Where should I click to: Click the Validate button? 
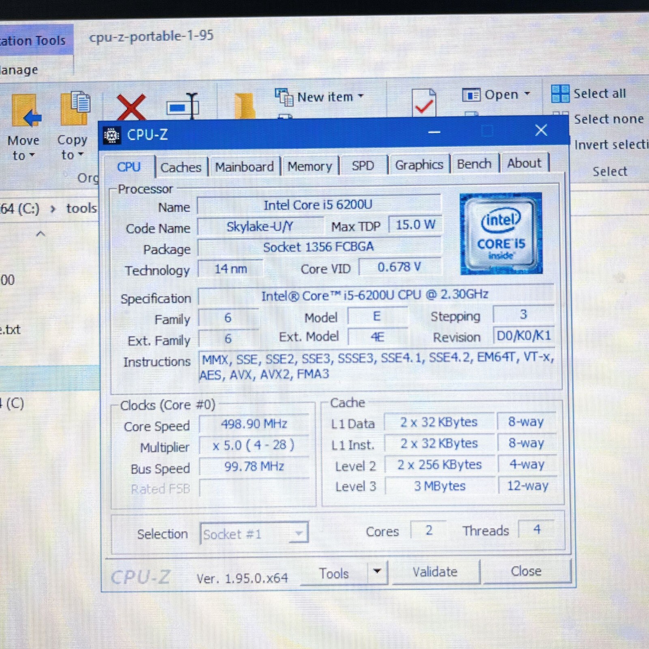click(435, 572)
